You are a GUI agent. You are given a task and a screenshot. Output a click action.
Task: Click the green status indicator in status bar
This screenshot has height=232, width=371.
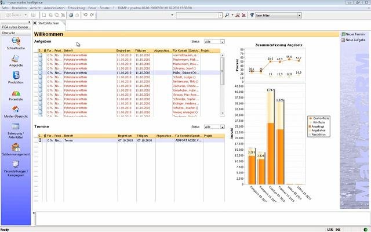coord(366,230)
